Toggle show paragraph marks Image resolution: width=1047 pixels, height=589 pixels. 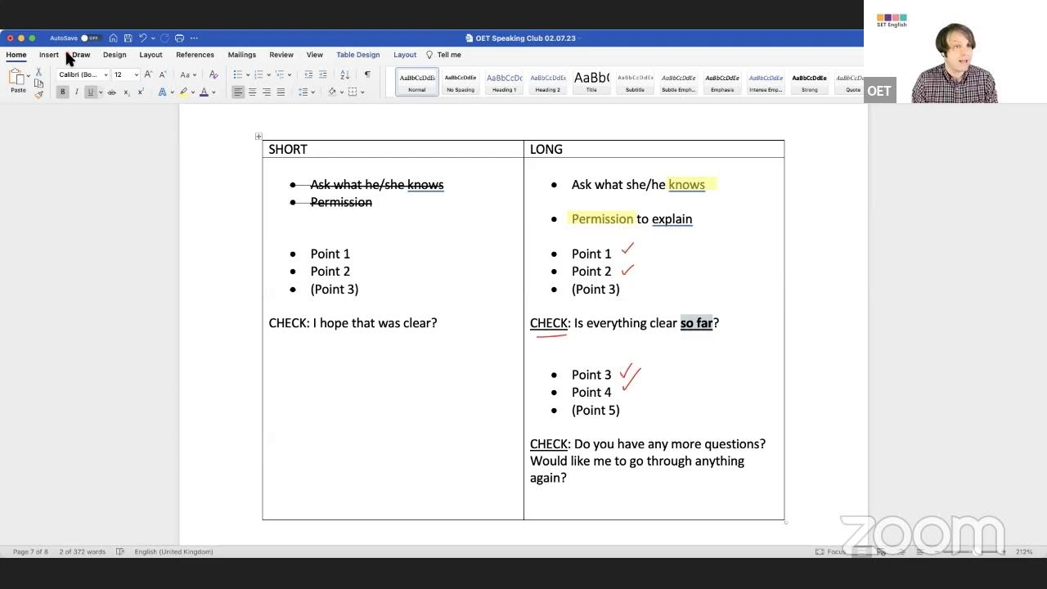coord(367,74)
